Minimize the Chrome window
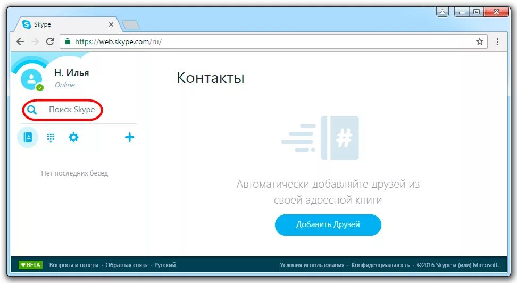 point(462,12)
